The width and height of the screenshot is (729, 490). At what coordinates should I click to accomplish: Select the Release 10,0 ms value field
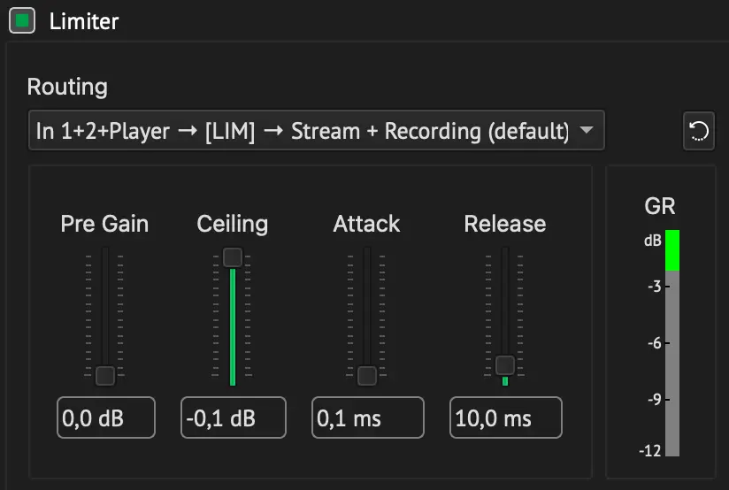point(506,417)
